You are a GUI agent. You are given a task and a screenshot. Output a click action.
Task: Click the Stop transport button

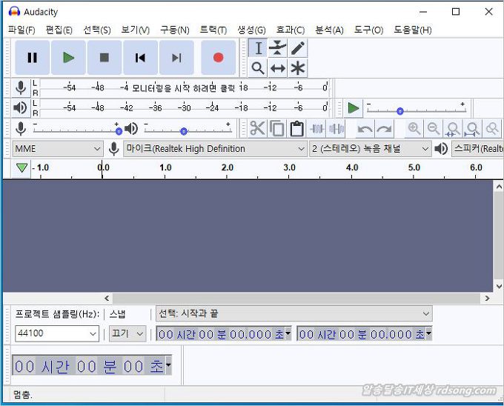pyautogui.click(x=105, y=58)
